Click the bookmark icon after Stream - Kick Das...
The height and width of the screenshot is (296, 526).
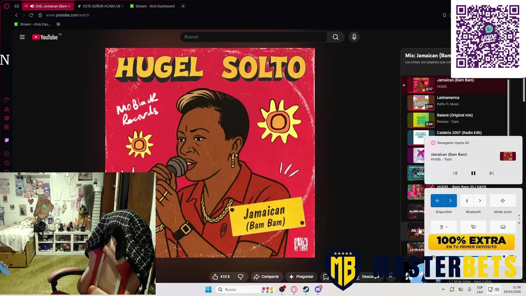(x=58, y=24)
